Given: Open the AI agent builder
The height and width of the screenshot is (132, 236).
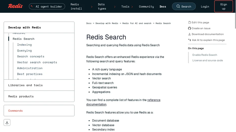Looking at the screenshot, I should pyautogui.click(x=47, y=7).
